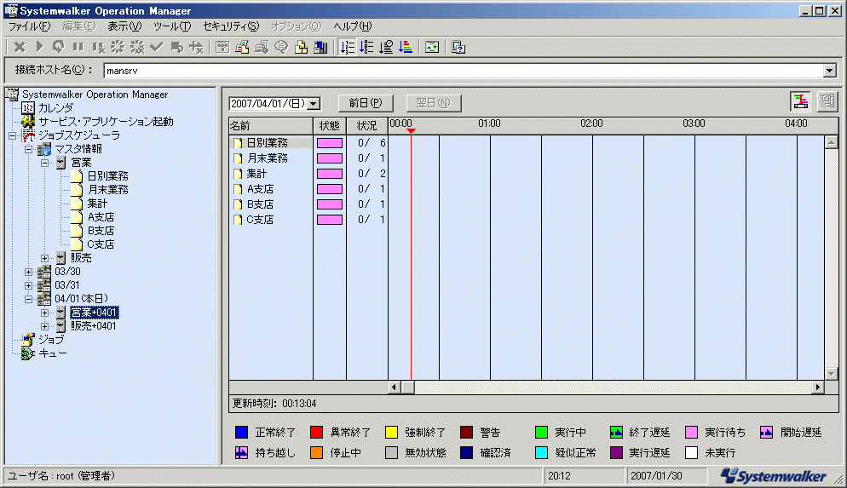Collapse the 営業 project node

tap(45, 163)
